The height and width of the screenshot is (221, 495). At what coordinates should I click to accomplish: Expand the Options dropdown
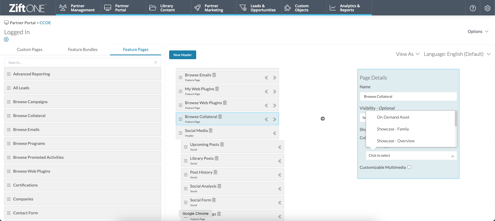click(x=478, y=31)
